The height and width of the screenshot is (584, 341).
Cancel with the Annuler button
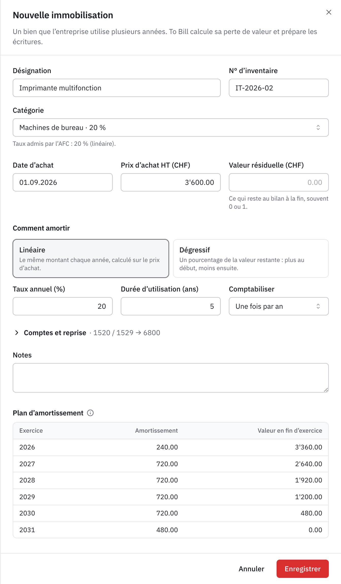tap(251, 569)
